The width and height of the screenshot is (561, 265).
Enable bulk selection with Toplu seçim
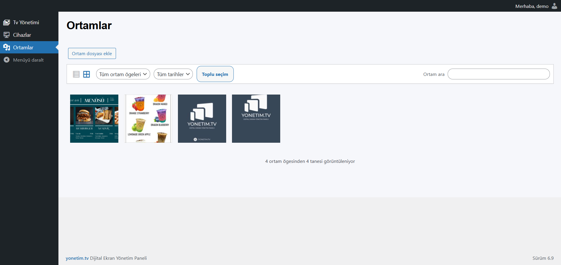point(215,74)
